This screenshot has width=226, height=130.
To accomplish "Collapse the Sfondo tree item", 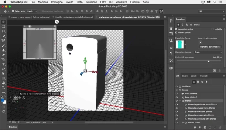I will pos(180,101).
